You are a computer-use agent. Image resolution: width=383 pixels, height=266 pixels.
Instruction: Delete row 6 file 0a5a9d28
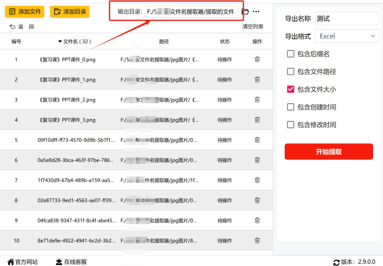(257, 160)
